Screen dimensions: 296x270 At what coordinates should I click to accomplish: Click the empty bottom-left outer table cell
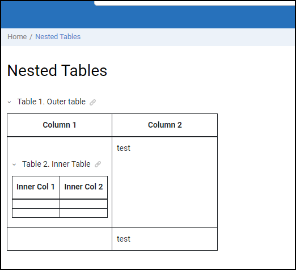[x=60, y=239]
